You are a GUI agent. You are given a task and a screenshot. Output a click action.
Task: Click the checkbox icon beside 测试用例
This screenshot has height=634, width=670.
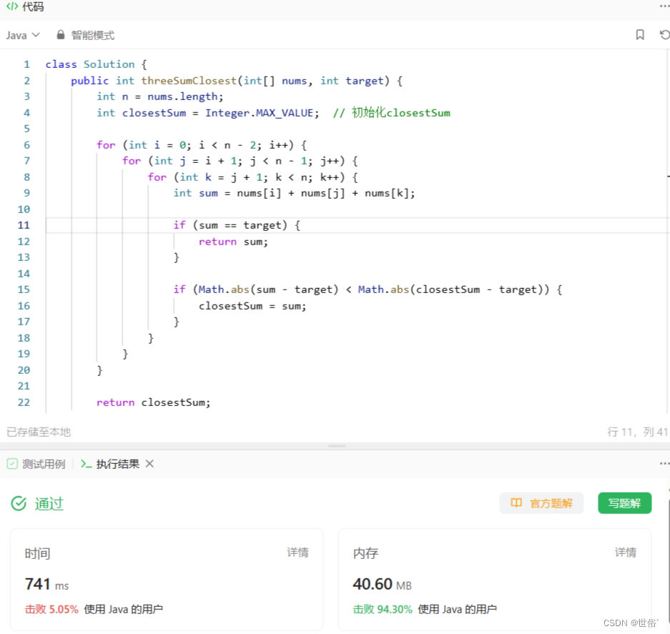(12, 464)
